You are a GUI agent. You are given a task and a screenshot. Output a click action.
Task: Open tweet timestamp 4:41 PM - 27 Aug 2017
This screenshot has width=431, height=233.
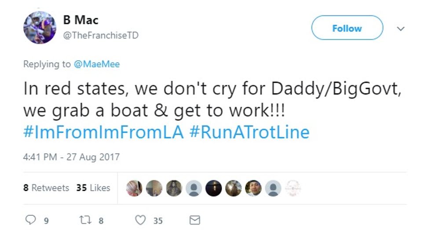(x=71, y=157)
